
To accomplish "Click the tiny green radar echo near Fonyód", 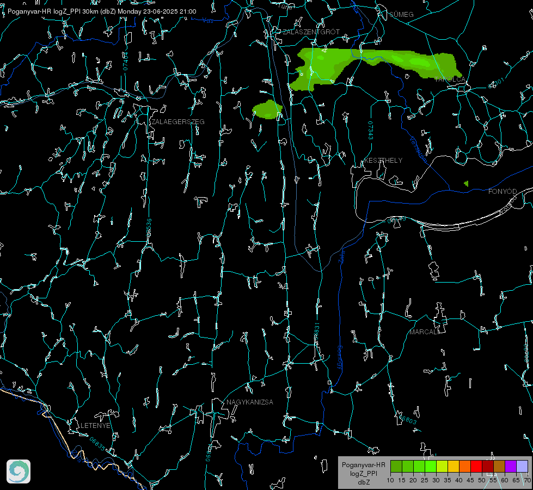I will click(x=467, y=183).
